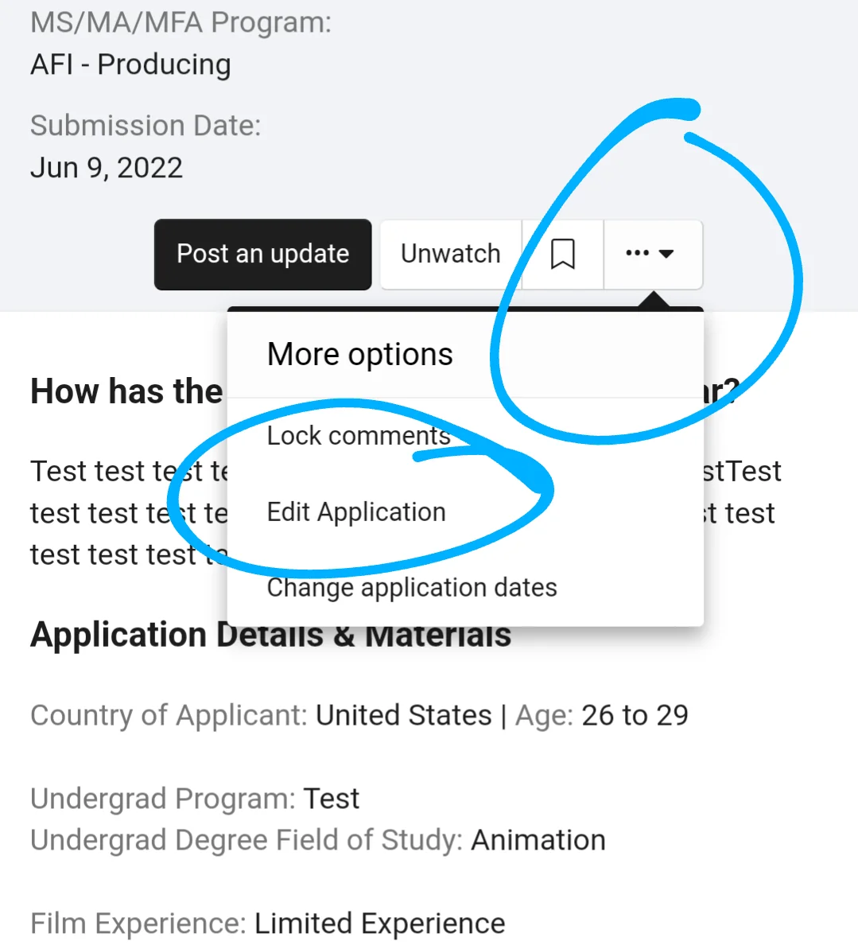The height and width of the screenshot is (949, 858).
Task: Click the How has the question heading
Action: [x=126, y=391]
